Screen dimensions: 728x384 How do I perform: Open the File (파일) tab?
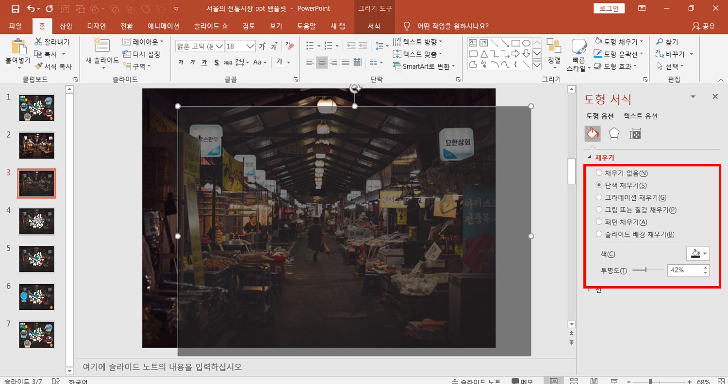click(x=16, y=26)
